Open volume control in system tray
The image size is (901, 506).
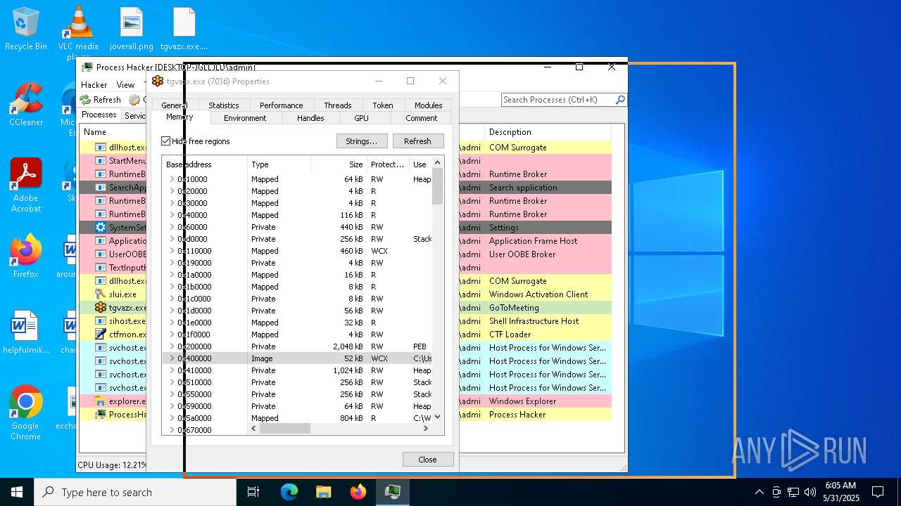pyautogui.click(x=810, y=492)
